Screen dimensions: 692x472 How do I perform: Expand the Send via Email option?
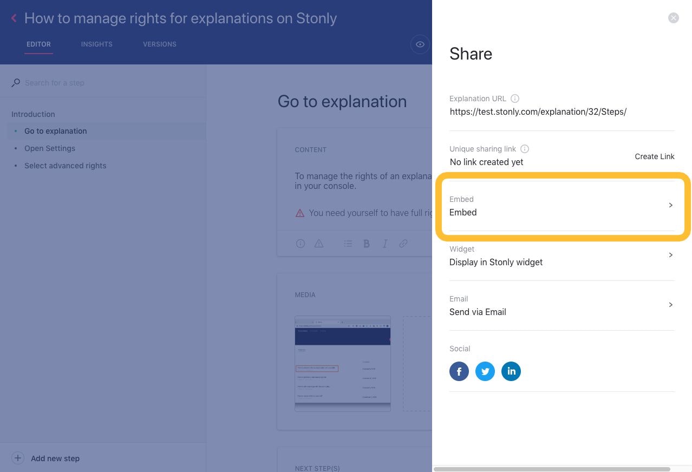pyautogui.click(x=562, y=305)
